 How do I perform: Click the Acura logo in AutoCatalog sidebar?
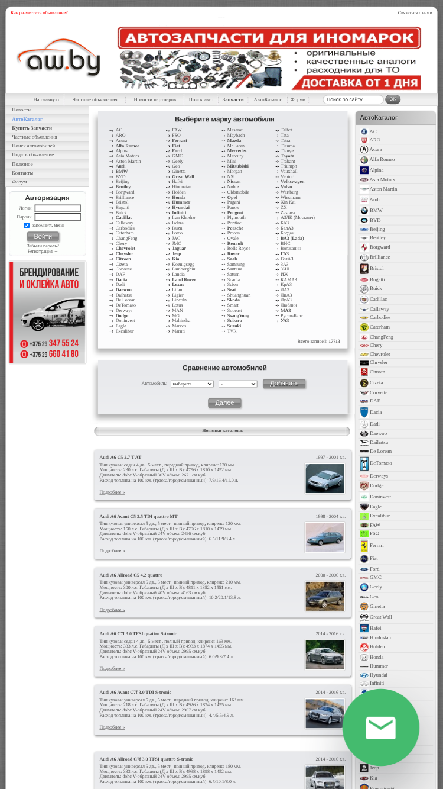(364, 150)
